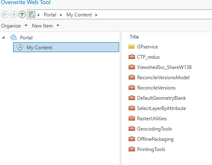
Task: Click My Content in the address path
Action: (79, 15)
